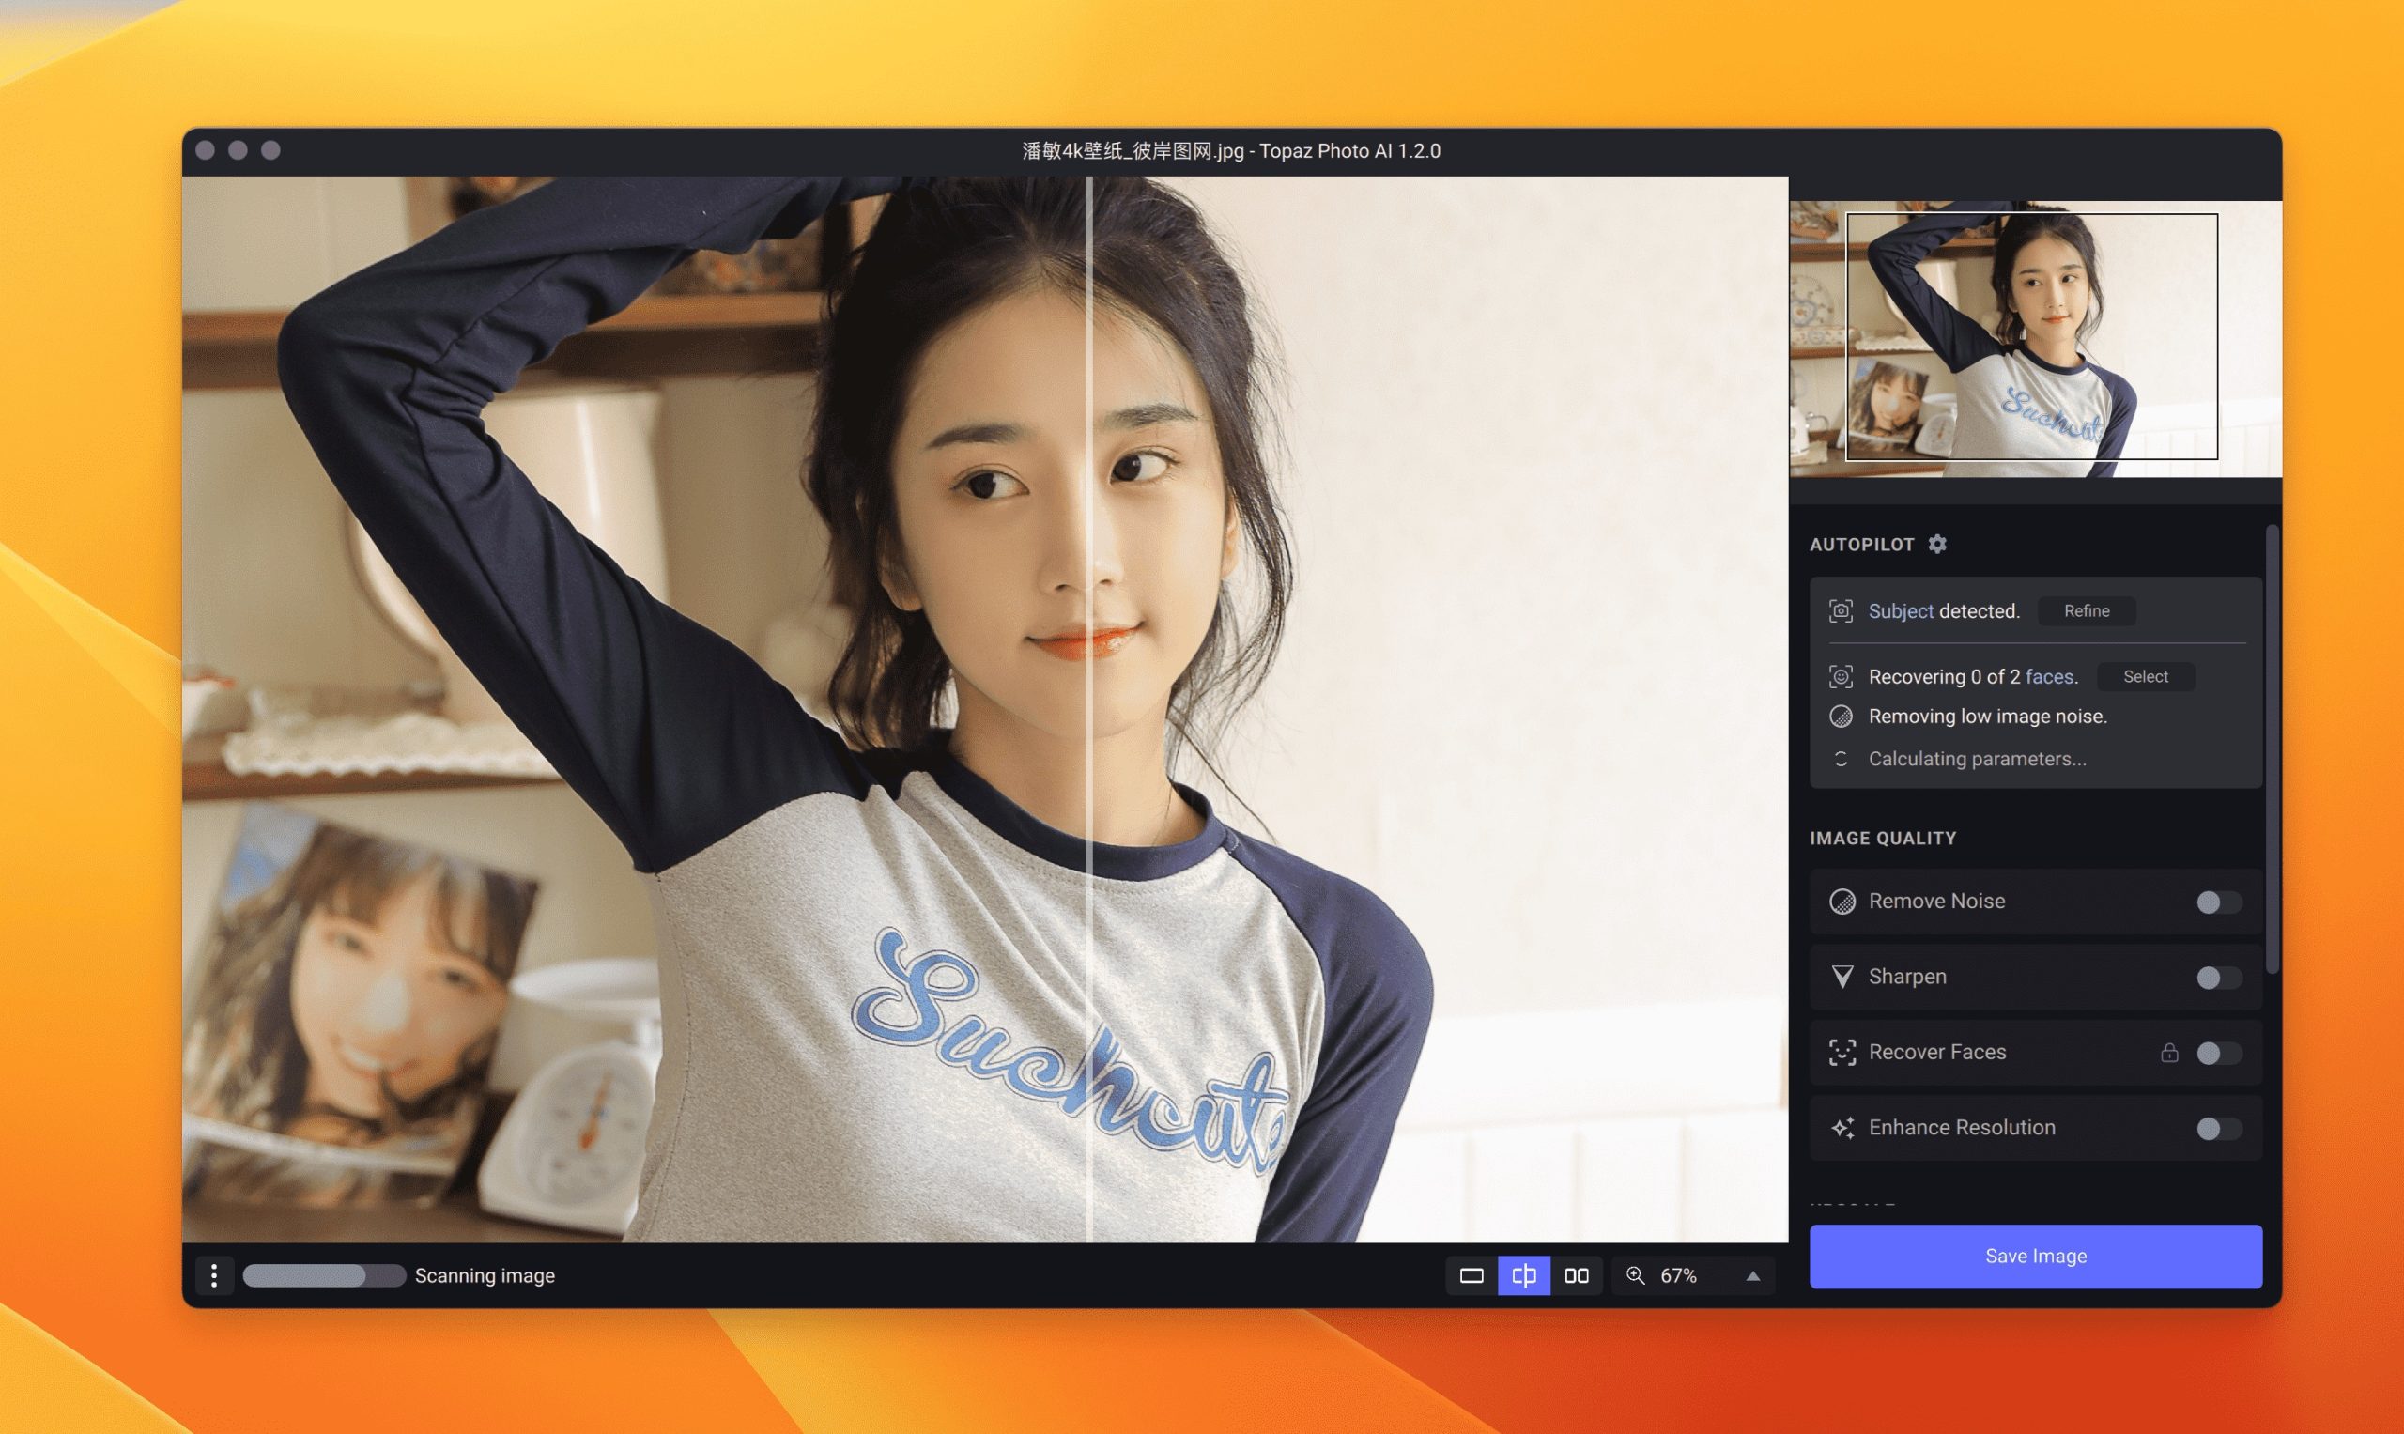
Task: Enable the Remove Noise toggle
Action: tap(2217, 902)
